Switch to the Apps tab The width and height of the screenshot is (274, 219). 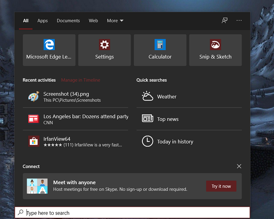tap(43, 21)
